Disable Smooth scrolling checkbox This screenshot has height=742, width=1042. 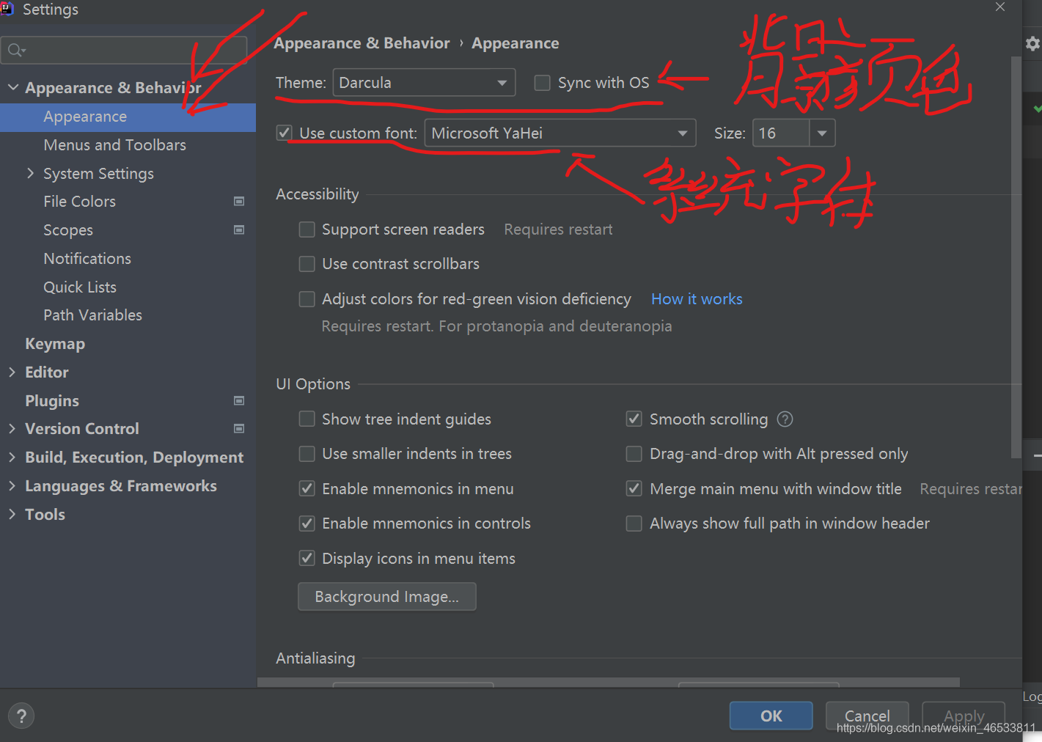coord(634,419)
